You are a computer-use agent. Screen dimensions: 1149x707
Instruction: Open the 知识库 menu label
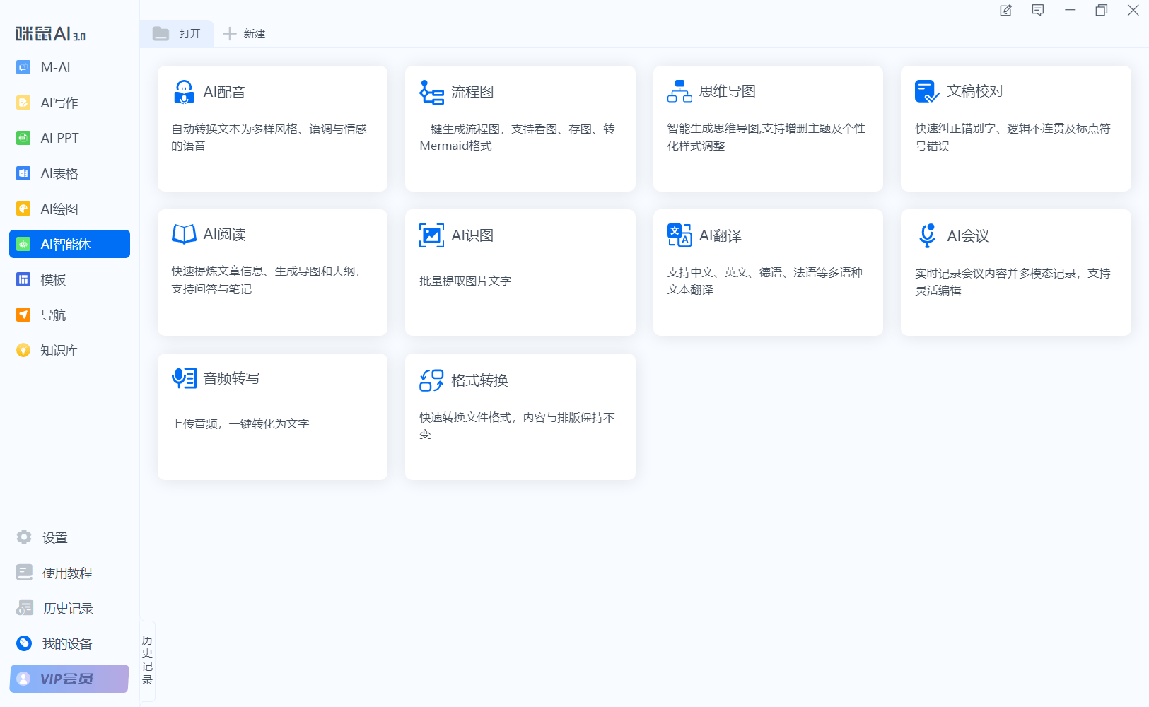click(59, 350)
